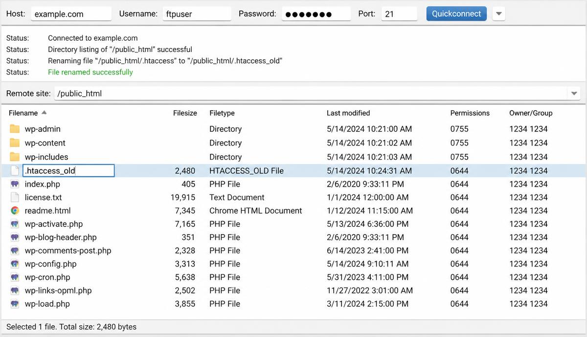Click the wp-admin folder icon
Screen dimensions: 587x337
click(15, 129)
